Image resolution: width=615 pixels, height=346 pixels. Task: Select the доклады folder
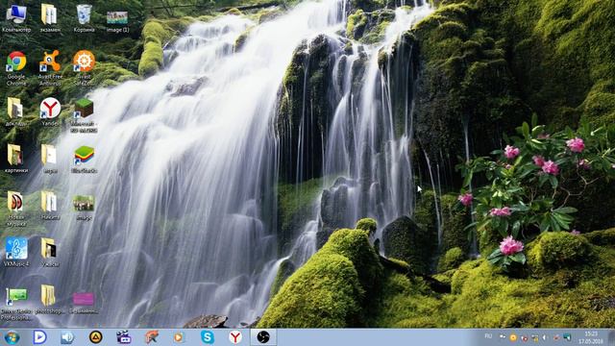click(x=15, y=111)
